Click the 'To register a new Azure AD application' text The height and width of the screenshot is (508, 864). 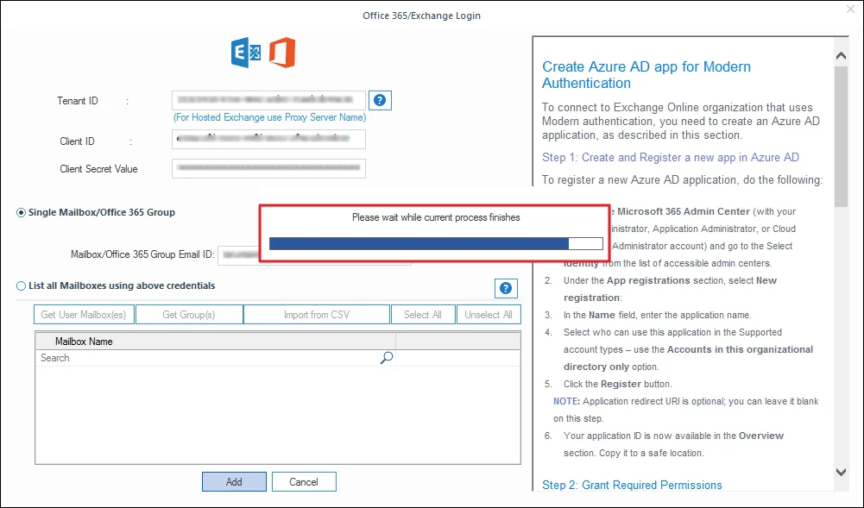pyautogui.click(x=682, y=180)
